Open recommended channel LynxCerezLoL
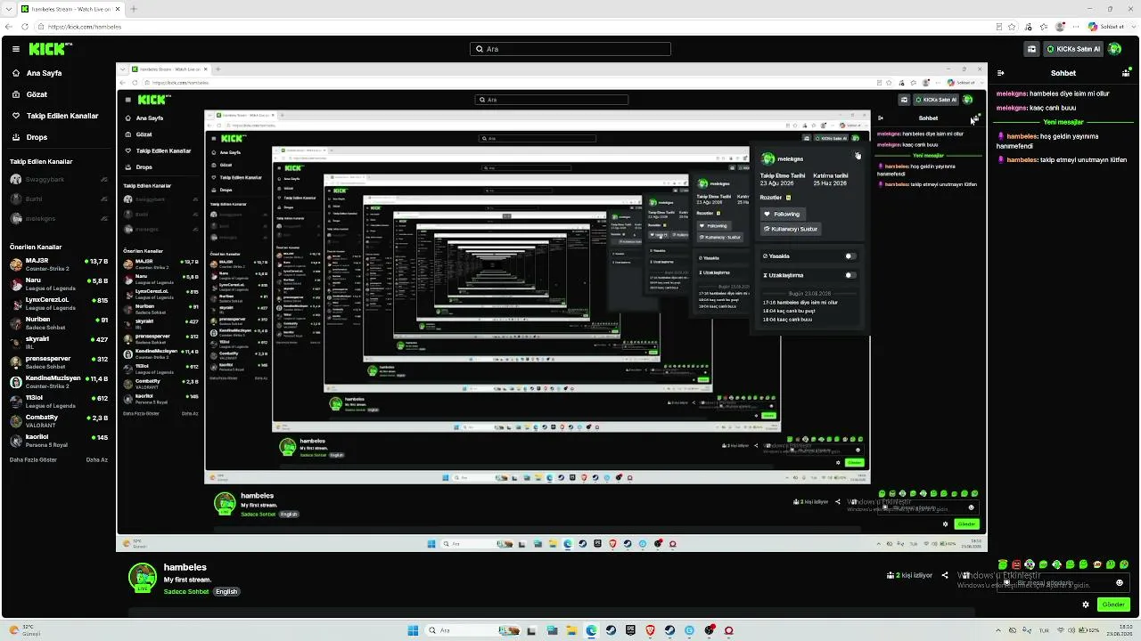The image size is (1141, 641). (x=59, y=304)
